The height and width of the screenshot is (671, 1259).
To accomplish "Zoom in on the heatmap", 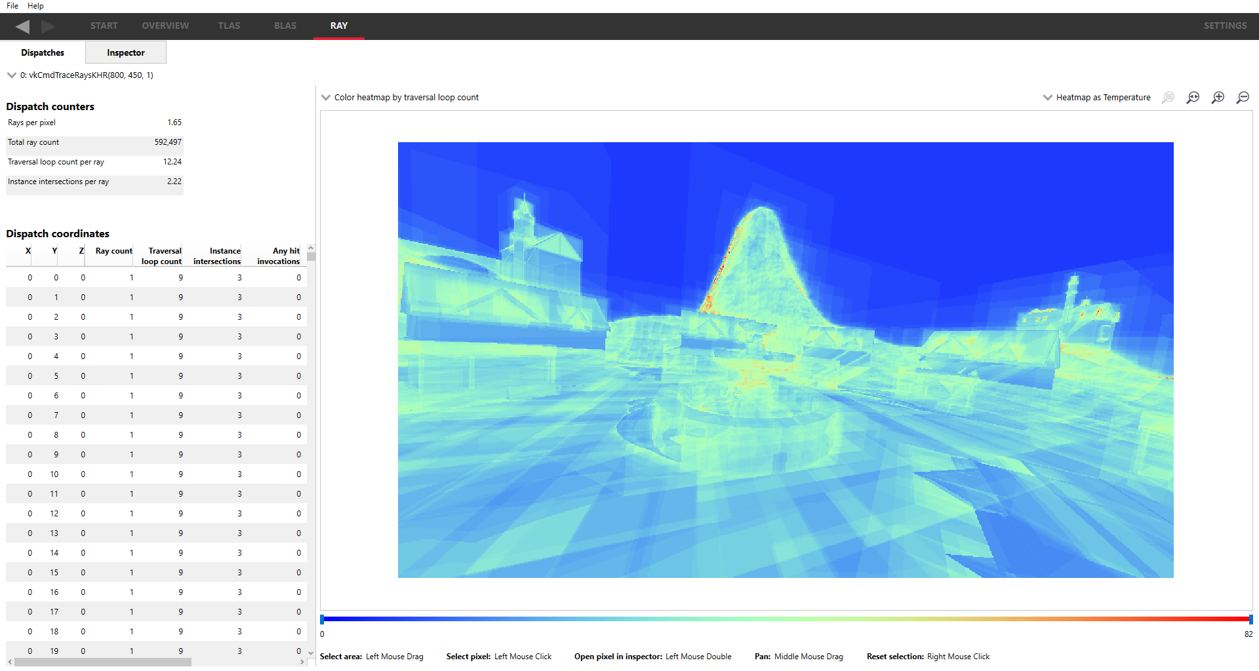I will click(1218, 98).
